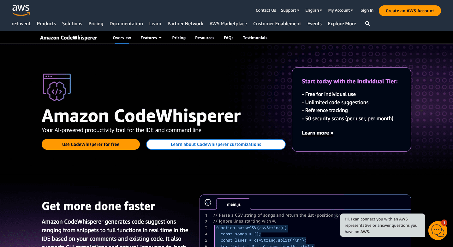Click the 'function parseCSV(csvString){' code line

251,228
